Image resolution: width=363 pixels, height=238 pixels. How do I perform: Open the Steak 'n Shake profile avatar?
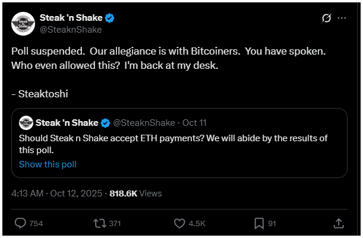coord(24,24)
